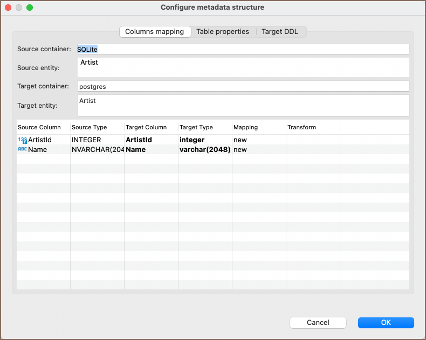The height and width of the screenshot is (340, 426).
Task: Switch to the Table properties tab
Action: tap(222, 32)
